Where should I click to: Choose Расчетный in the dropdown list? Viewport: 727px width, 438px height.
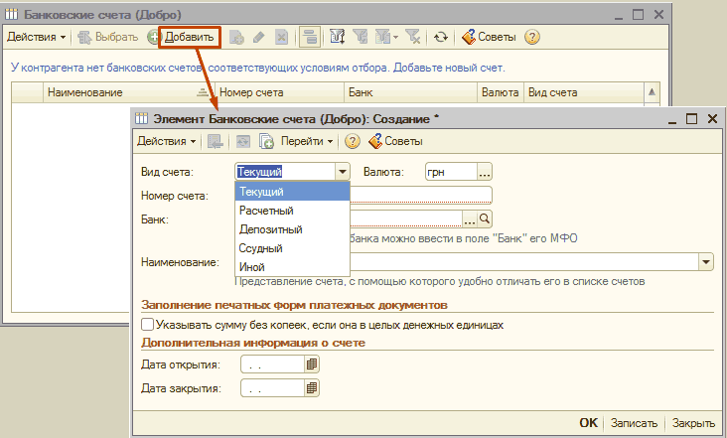click(266, 211)
